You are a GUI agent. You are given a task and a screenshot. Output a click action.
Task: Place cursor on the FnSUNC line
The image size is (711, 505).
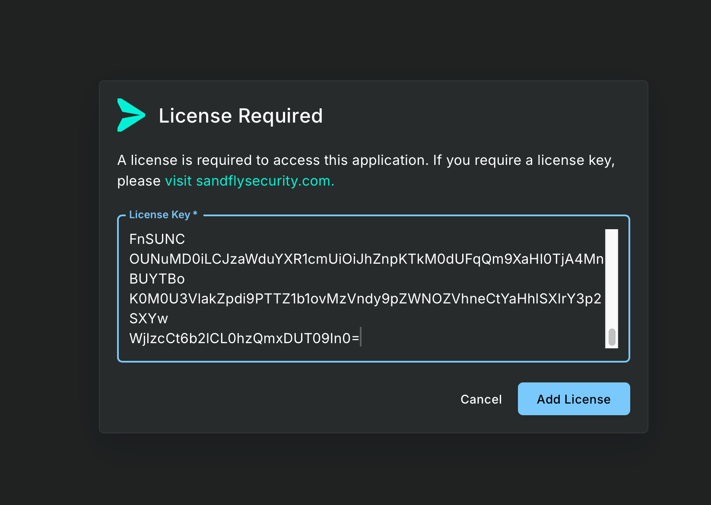coord(157,239)
